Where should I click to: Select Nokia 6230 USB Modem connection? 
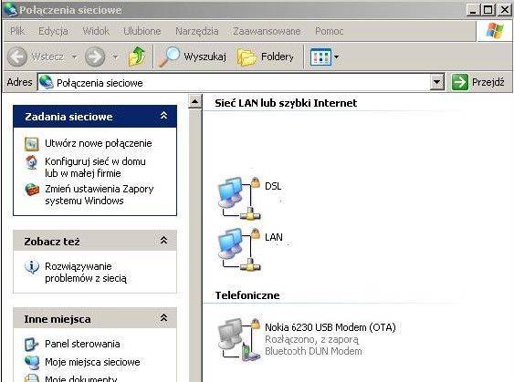click(307, 340)
